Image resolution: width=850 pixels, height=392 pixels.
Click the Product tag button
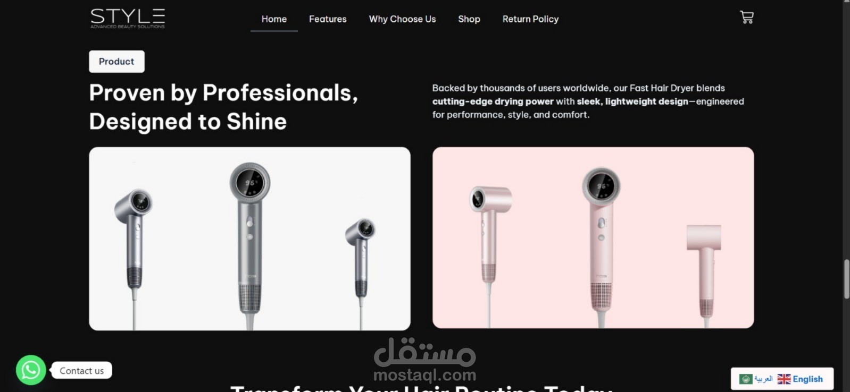(x=116, y=62)
